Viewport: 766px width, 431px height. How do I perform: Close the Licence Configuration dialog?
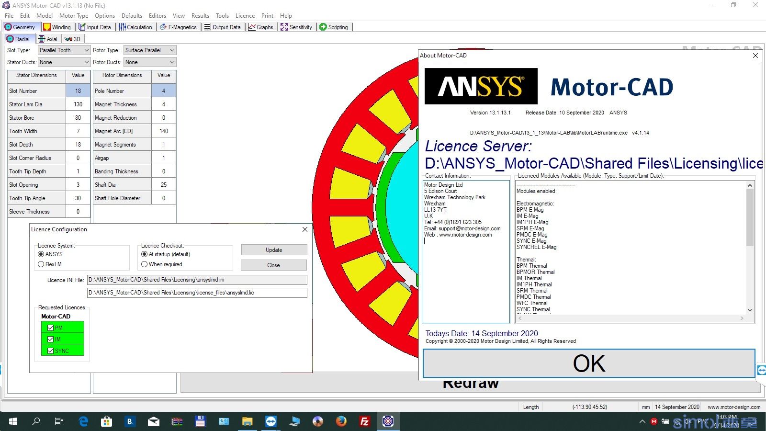coord(305,229)
